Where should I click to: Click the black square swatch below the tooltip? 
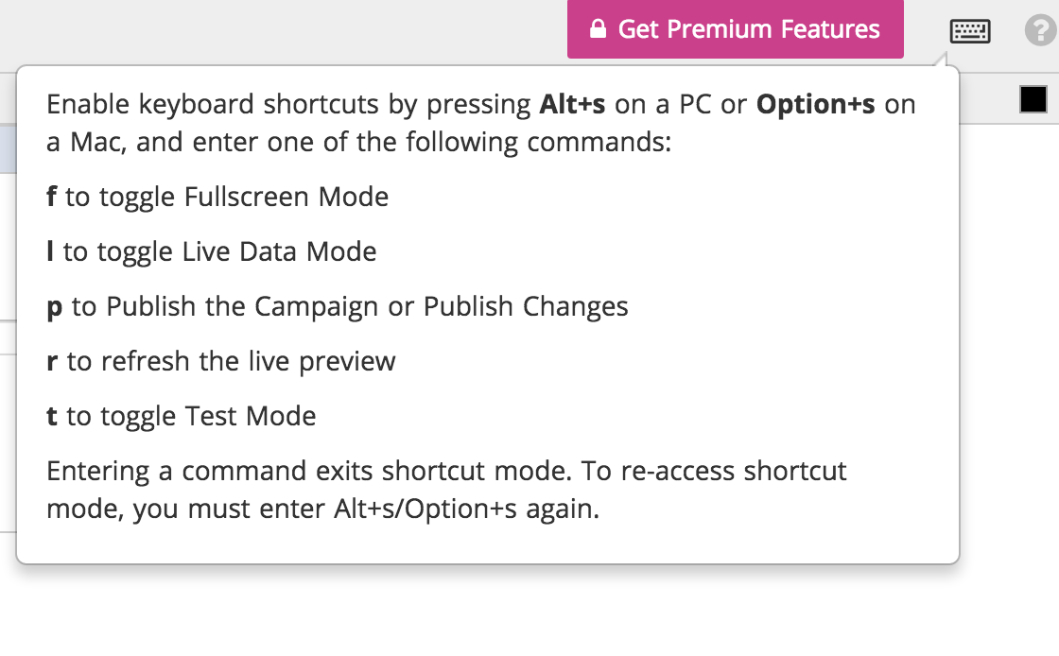pyautogui.click(x=1035, y=98)
